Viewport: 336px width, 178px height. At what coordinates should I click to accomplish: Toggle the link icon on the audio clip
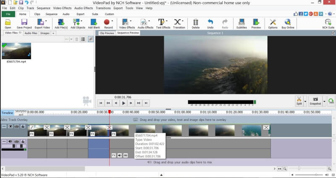126,155
